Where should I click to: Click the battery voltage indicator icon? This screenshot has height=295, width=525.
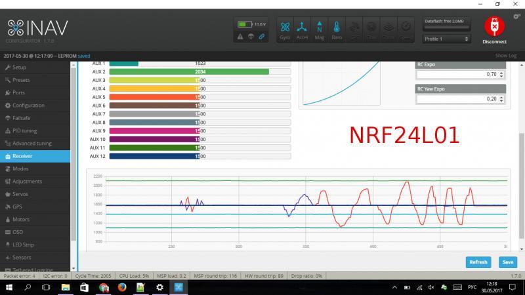click(x=243, y=24)
